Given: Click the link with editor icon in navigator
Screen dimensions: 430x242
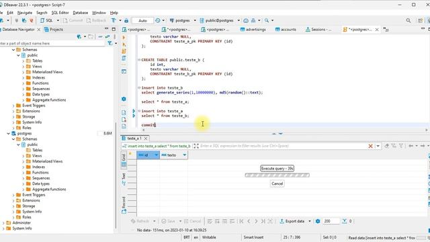Looking at the screenshot, I should [x=107, y=36].
